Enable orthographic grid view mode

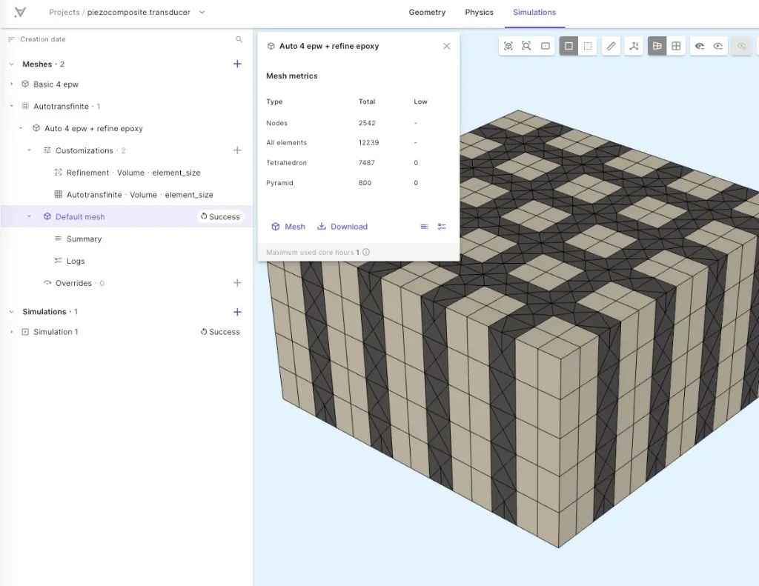pyautogui.click(x=676, y=46)
